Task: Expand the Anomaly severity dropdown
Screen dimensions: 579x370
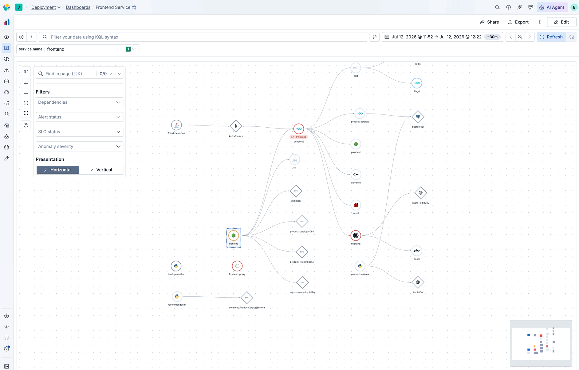Action: pos(79,146)
